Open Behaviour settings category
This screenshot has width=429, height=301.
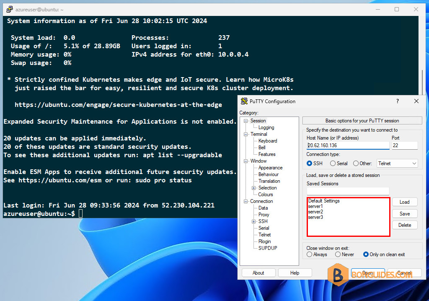269,174
